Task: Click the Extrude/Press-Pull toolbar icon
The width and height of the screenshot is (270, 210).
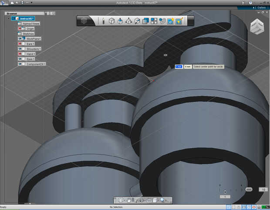Action: point(120,21)
